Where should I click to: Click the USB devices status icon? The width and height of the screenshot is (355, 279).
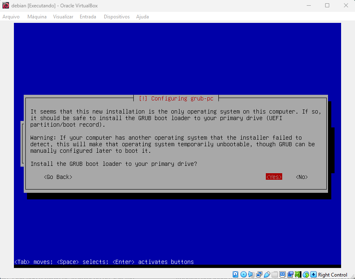tap(267, 275)
